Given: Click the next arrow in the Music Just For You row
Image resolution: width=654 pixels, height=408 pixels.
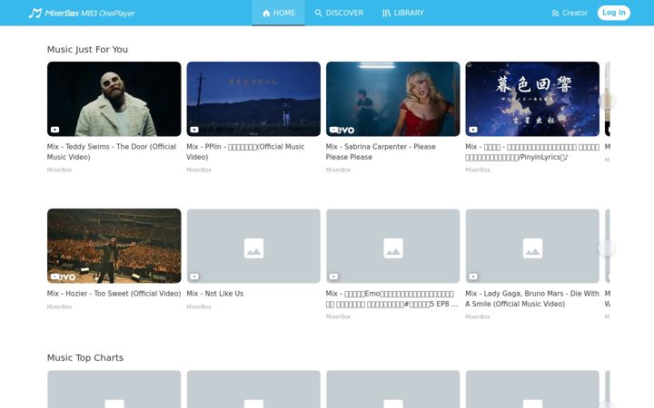Looking at the screenshot, I should tap(607, 102).
